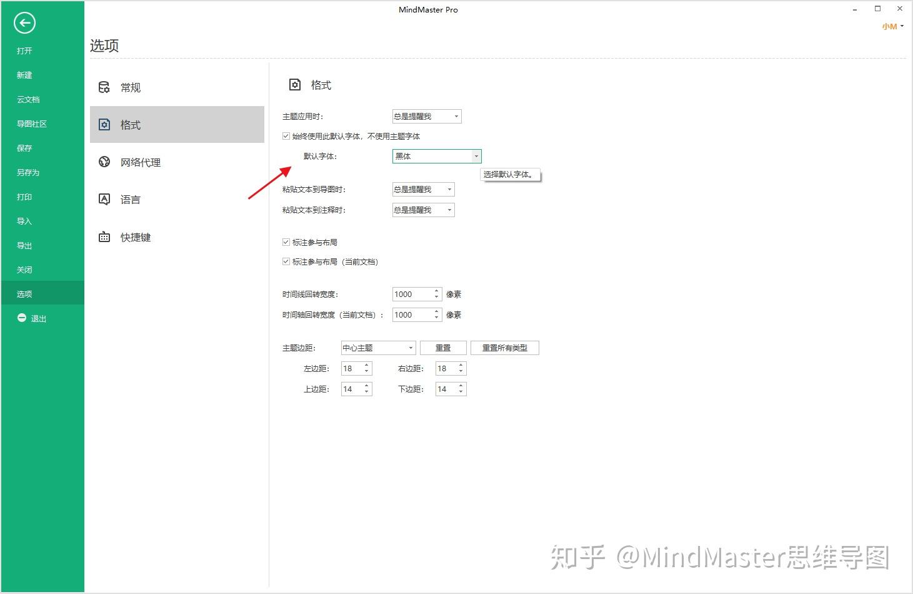913x594 pixels.
Task: Click the 快捷键 shortcut keys keyboard icon
Action: 104,237
